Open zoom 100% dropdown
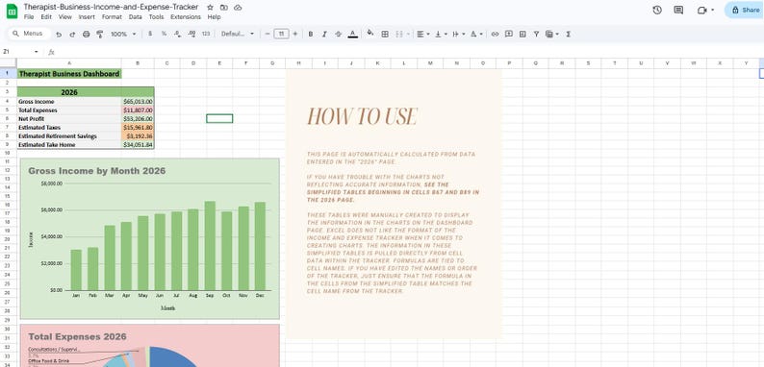 coord(123,34)
